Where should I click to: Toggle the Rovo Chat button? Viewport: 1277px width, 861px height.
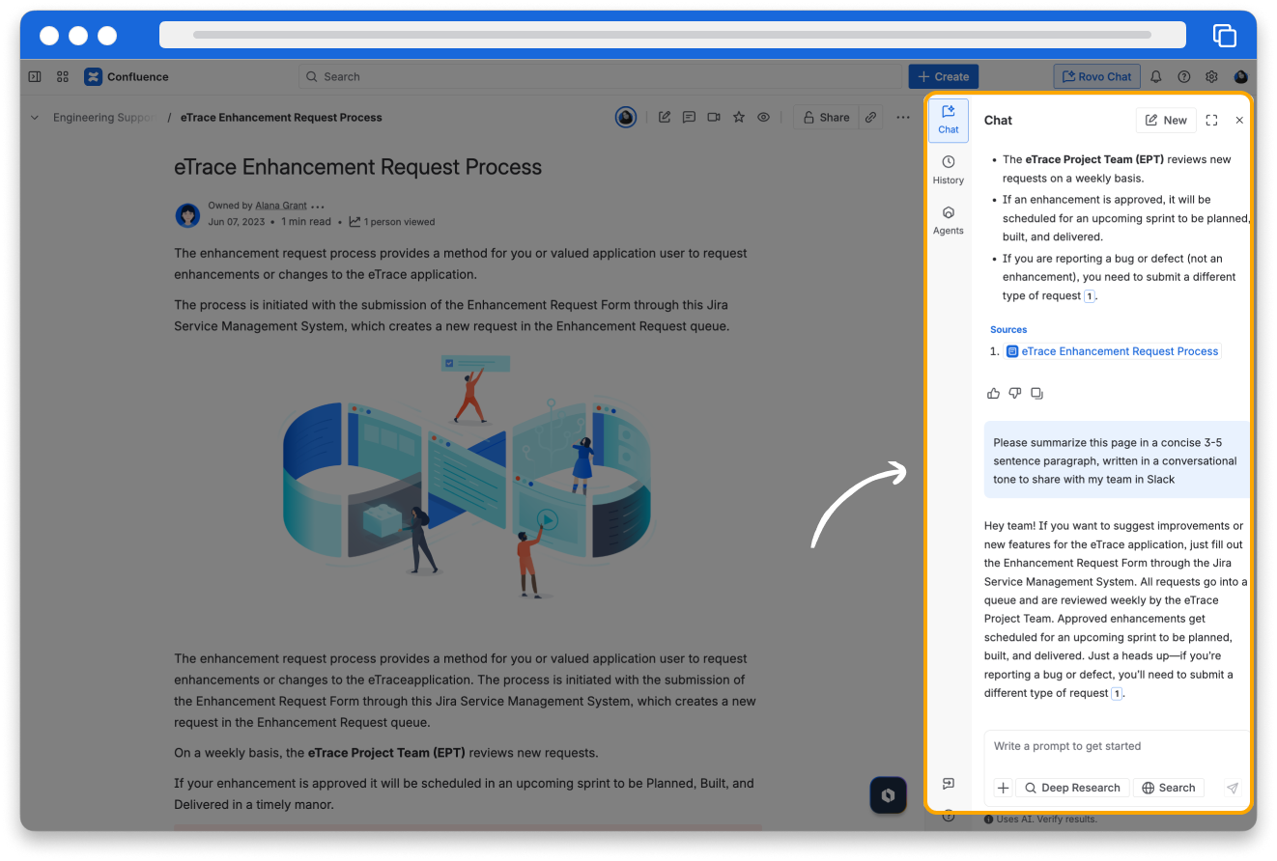1096,76
